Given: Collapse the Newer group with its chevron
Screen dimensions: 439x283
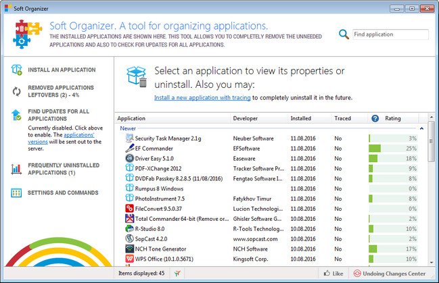Looking at the screenshot, I should [421, 128].
